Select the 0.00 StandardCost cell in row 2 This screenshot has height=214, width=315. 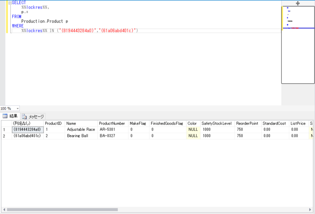(x=275, y=136)
